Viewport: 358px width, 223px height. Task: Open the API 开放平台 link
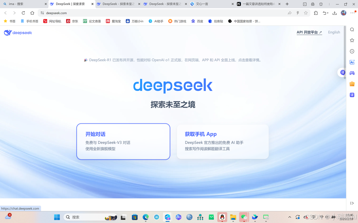(309, 32)
